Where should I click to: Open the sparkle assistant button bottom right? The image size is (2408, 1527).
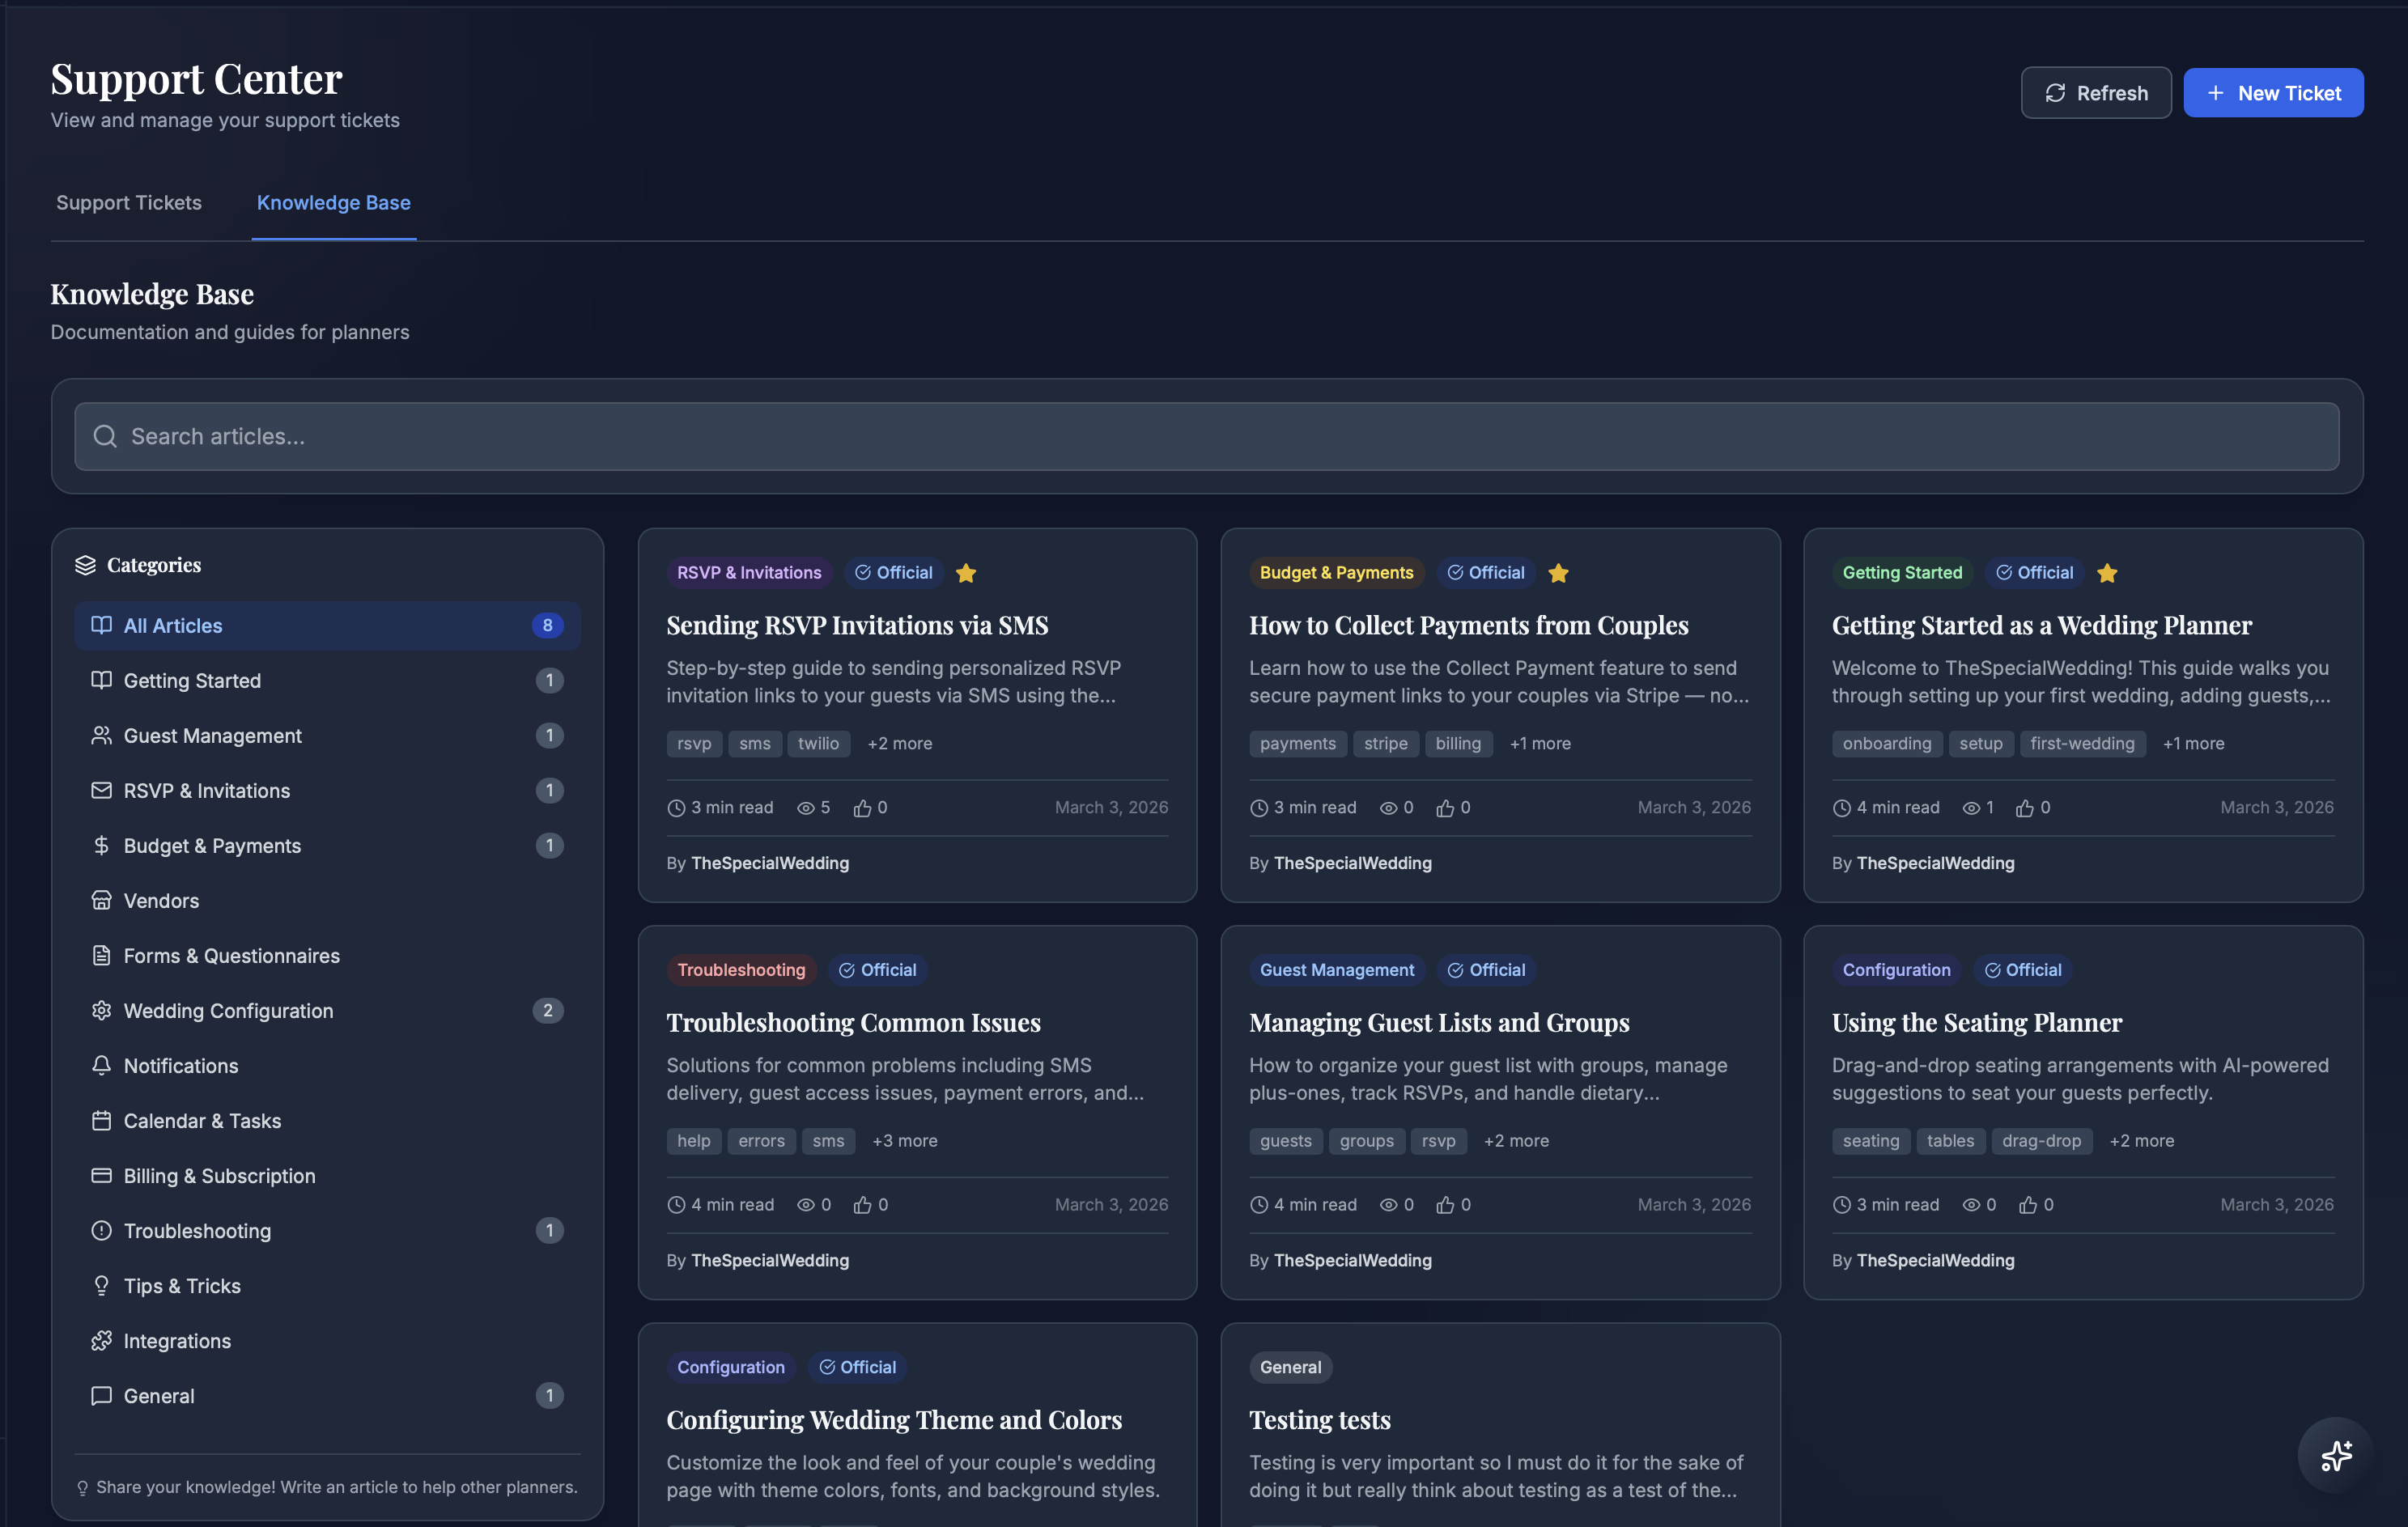(2336, 1455)
